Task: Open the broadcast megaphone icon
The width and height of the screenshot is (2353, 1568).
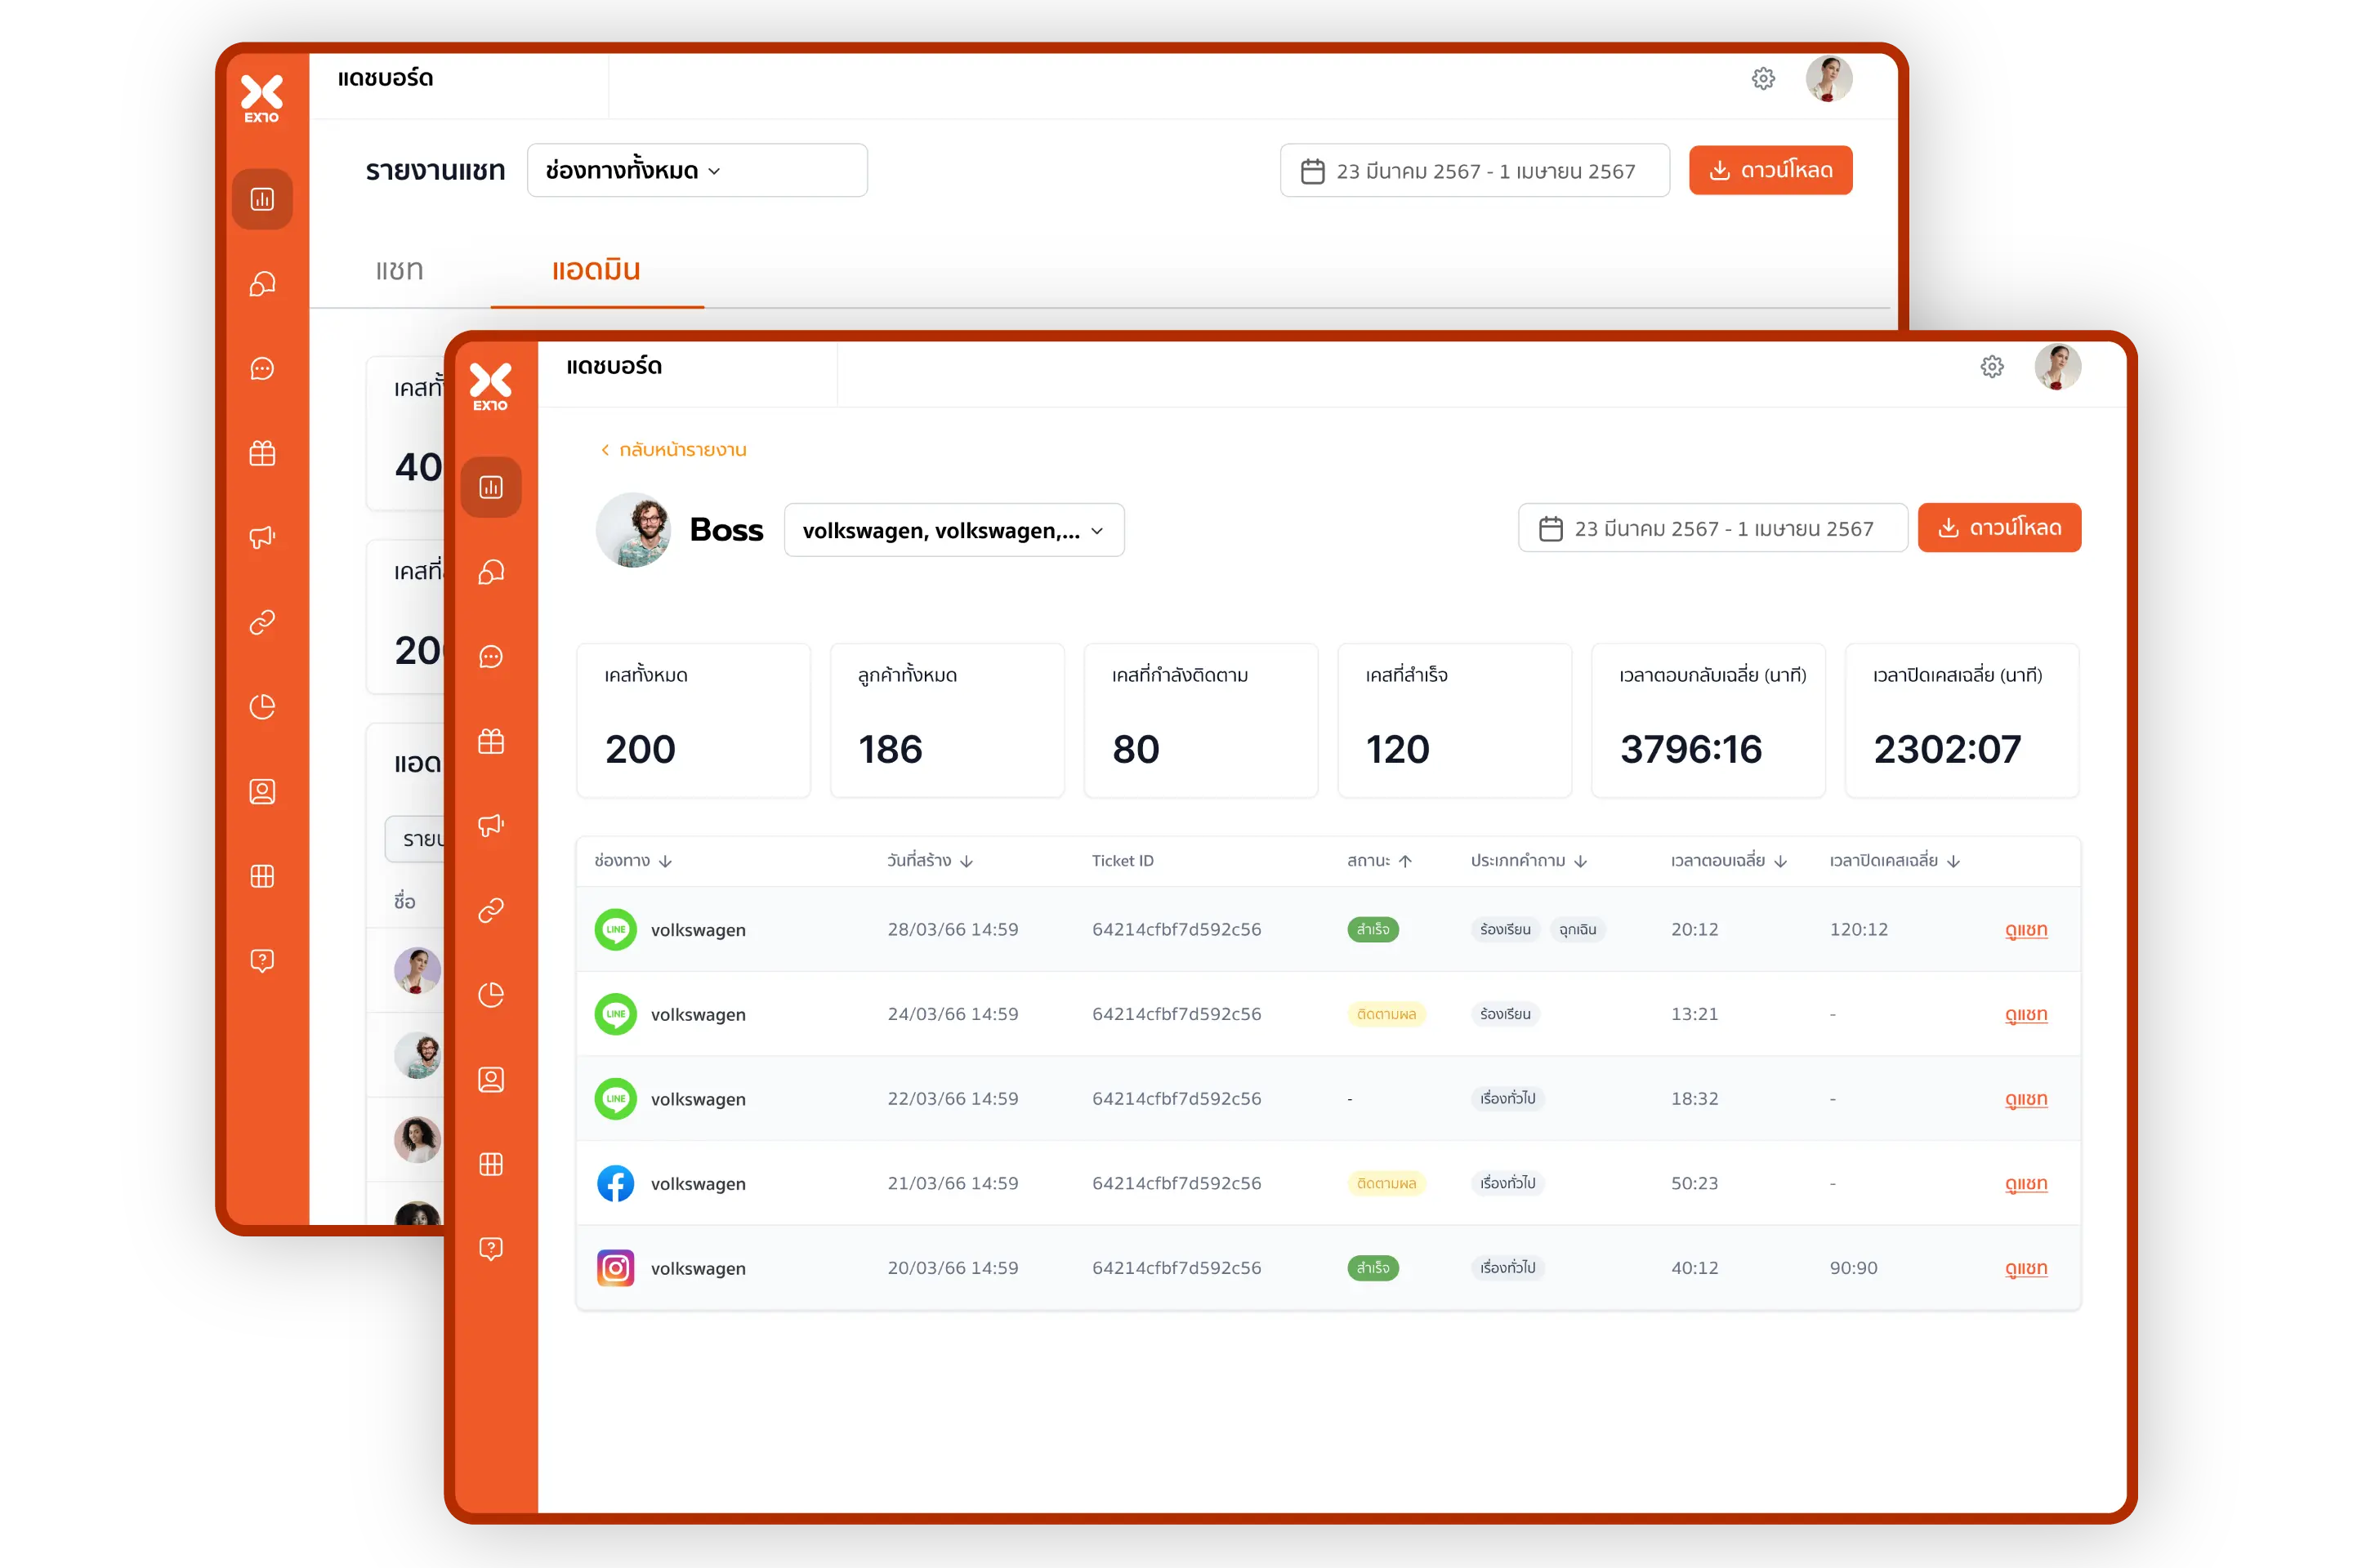Action: pos(490,825)
